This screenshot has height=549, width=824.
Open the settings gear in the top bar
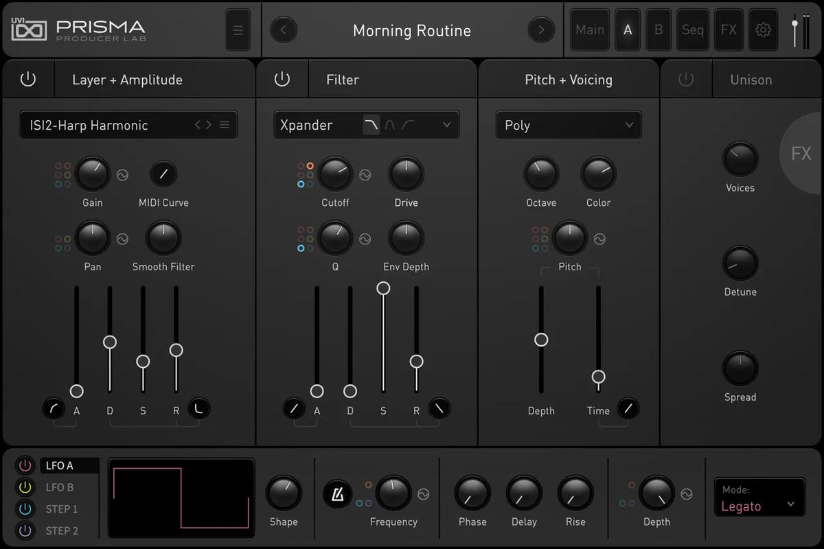pyautogui.click(x=763, y=30)
